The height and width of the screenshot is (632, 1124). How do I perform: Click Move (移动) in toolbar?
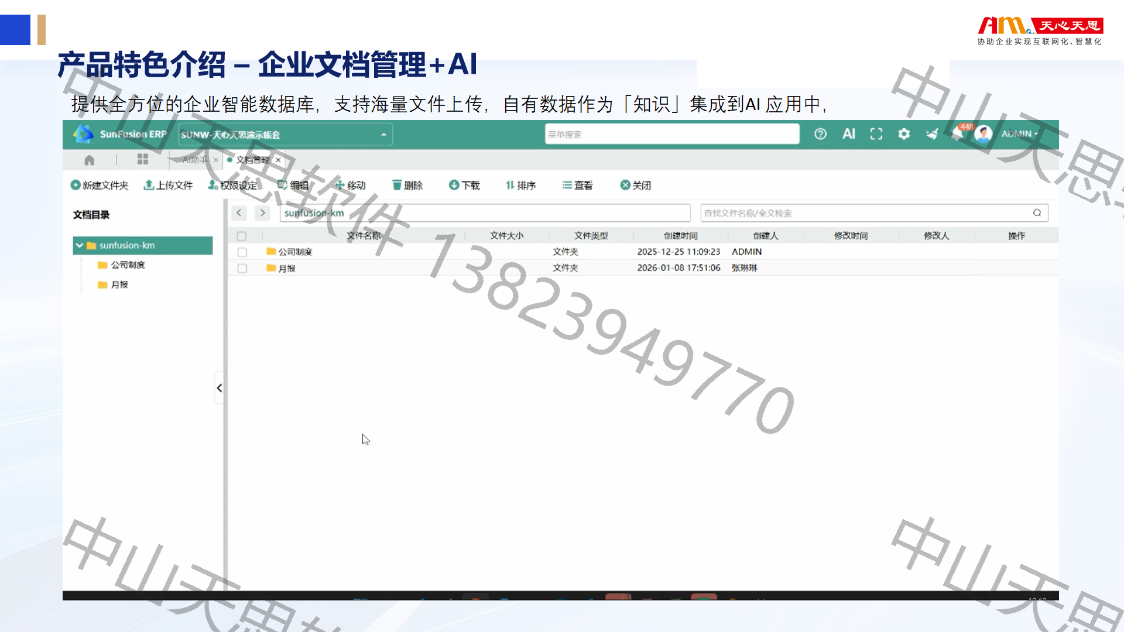coord(350,185)
